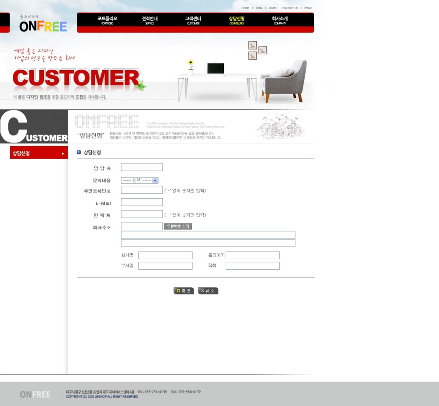
Task: Select the 상담신청 Counseling menu item
Action: point(237,20)
